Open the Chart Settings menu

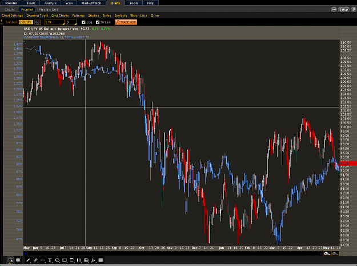tap(12, 15)
